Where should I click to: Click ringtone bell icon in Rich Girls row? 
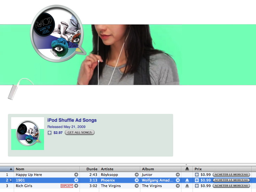coord(187,186)
